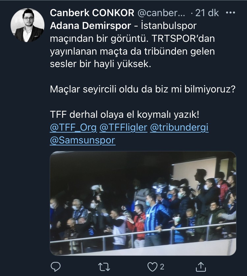Open the attached stadium crowd photo
This screenshot has width=247, height=276.
click(143, 203)
